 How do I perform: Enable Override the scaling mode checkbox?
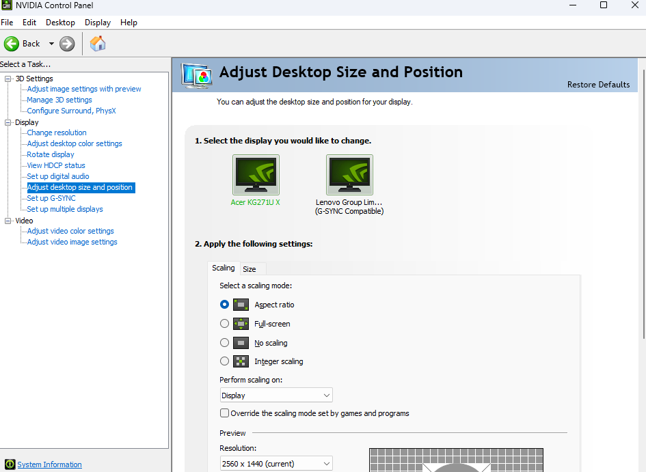coord(224,413)
